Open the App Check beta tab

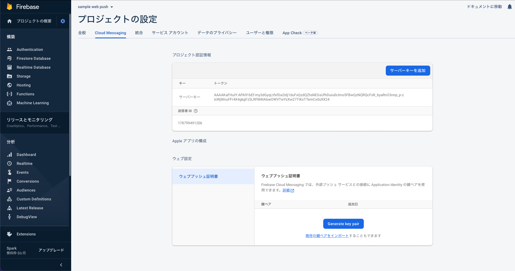tap(300, 33)
